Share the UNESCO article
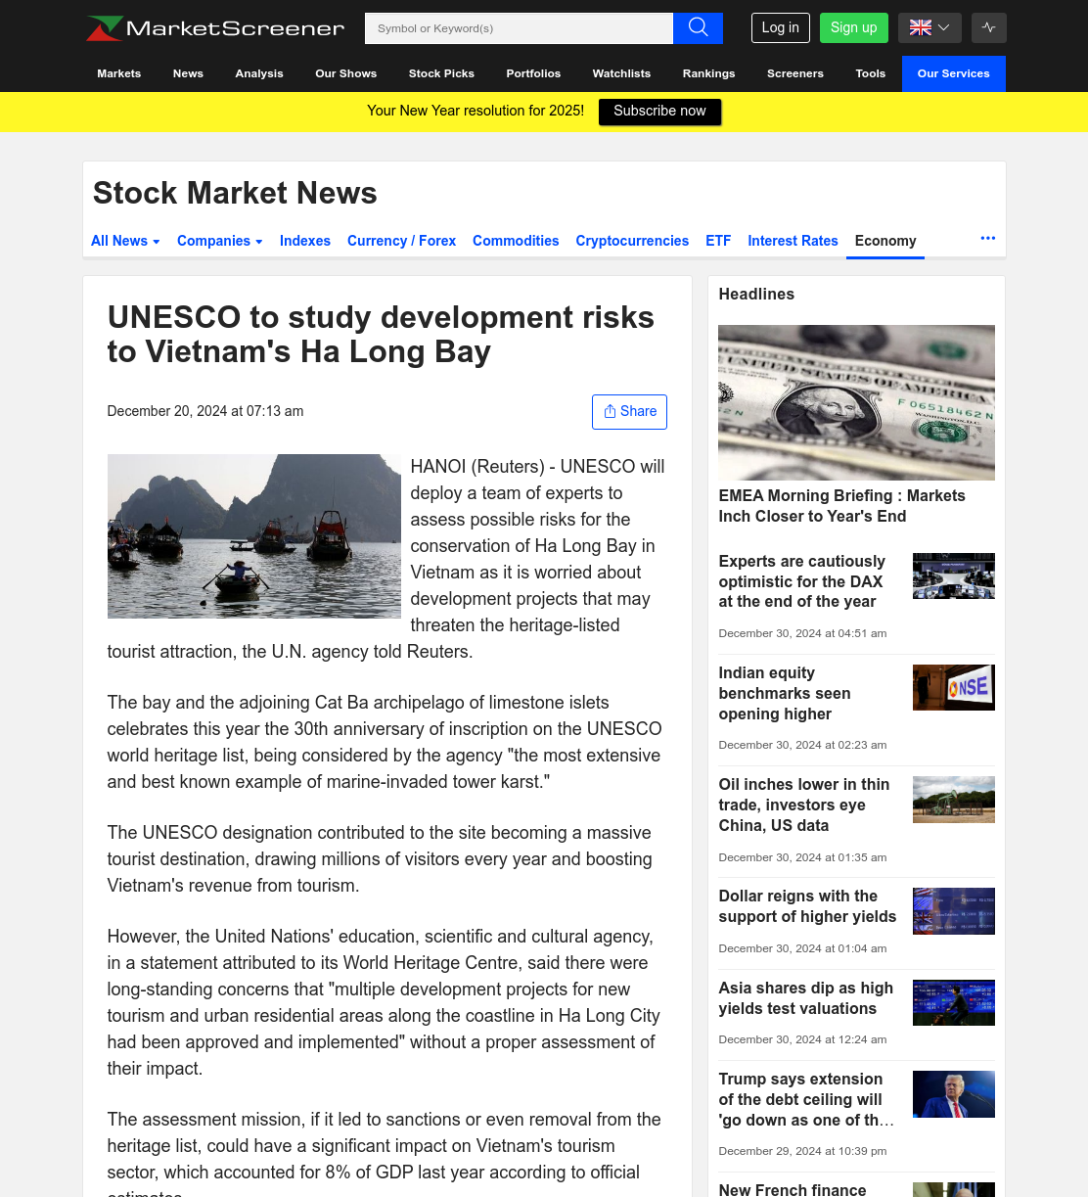This screenshot has width=1088, height=1197. (x=629, y=411)
